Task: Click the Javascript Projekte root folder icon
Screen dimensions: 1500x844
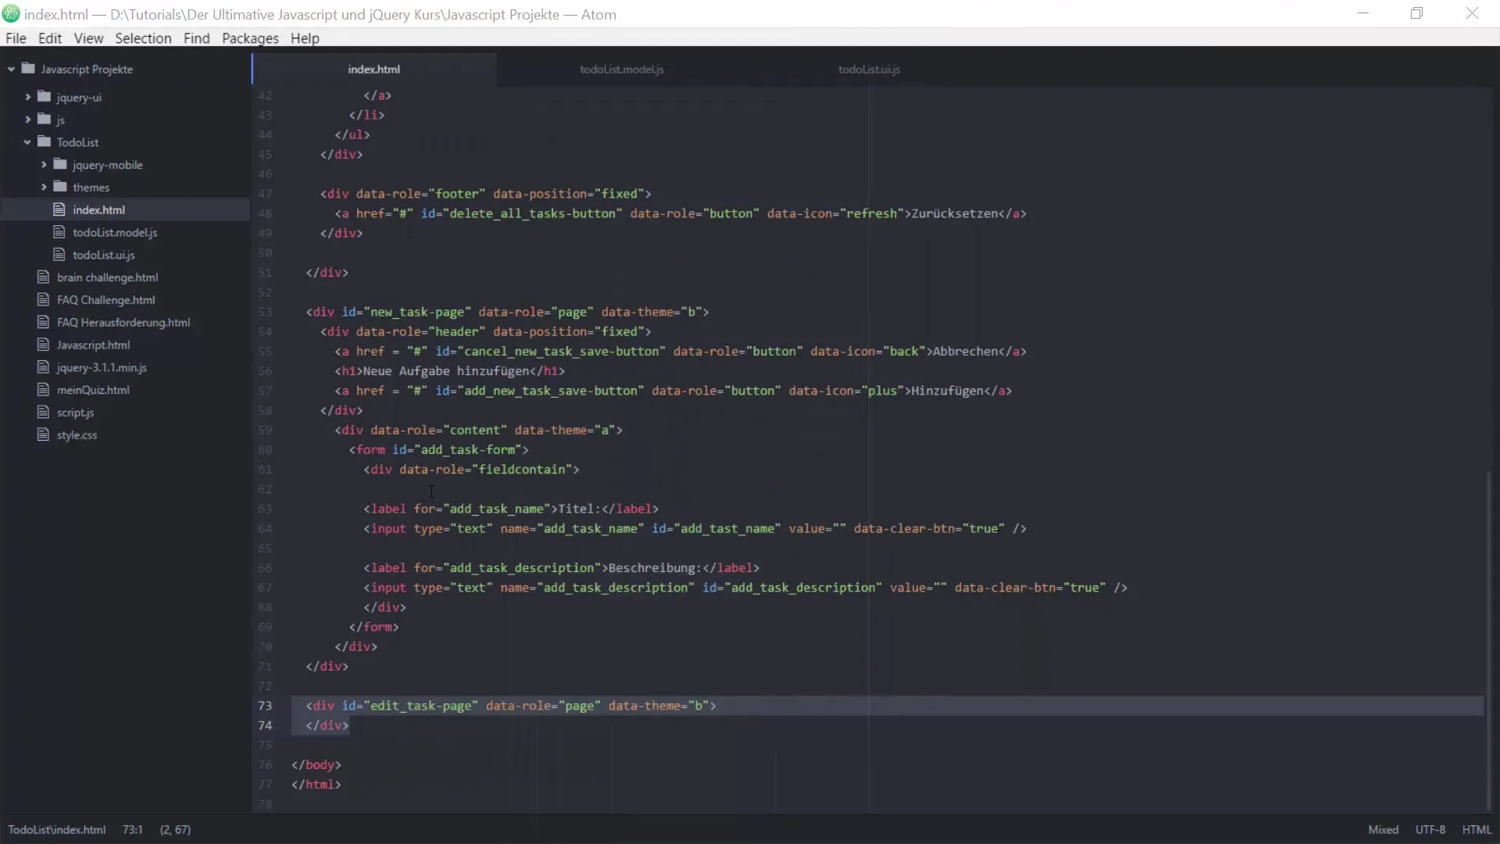Action: [x=29, y=69]
